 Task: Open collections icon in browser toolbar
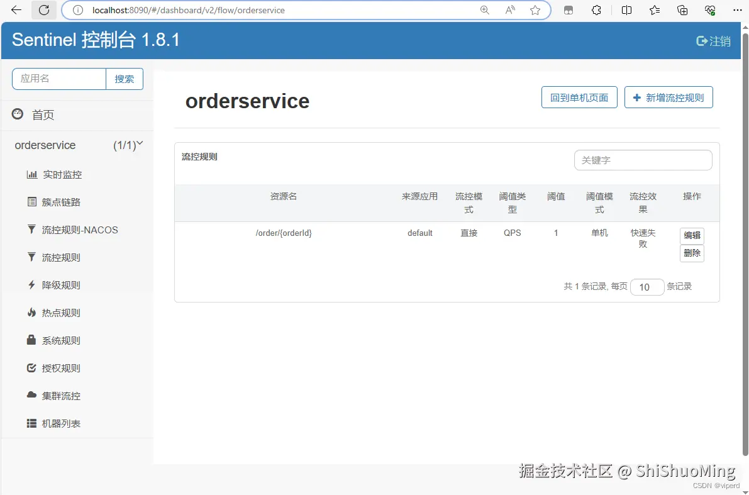click(682, 10)
